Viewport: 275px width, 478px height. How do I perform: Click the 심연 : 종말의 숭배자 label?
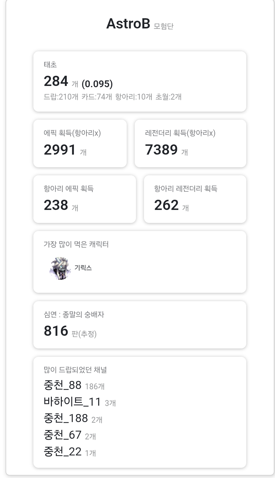coord(74,314)
